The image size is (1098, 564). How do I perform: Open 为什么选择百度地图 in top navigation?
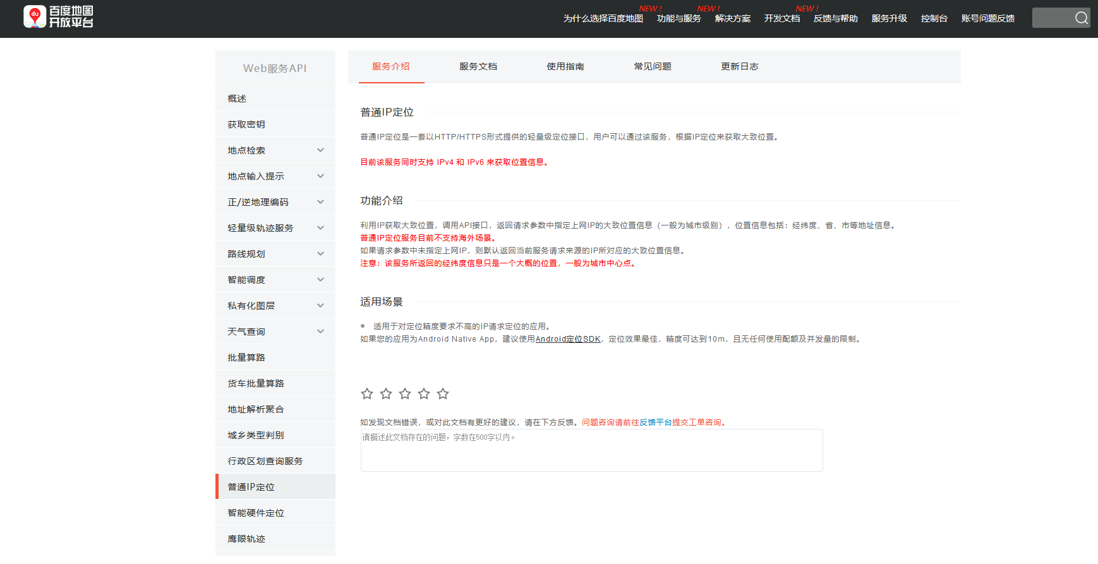(x=603, y=18)
